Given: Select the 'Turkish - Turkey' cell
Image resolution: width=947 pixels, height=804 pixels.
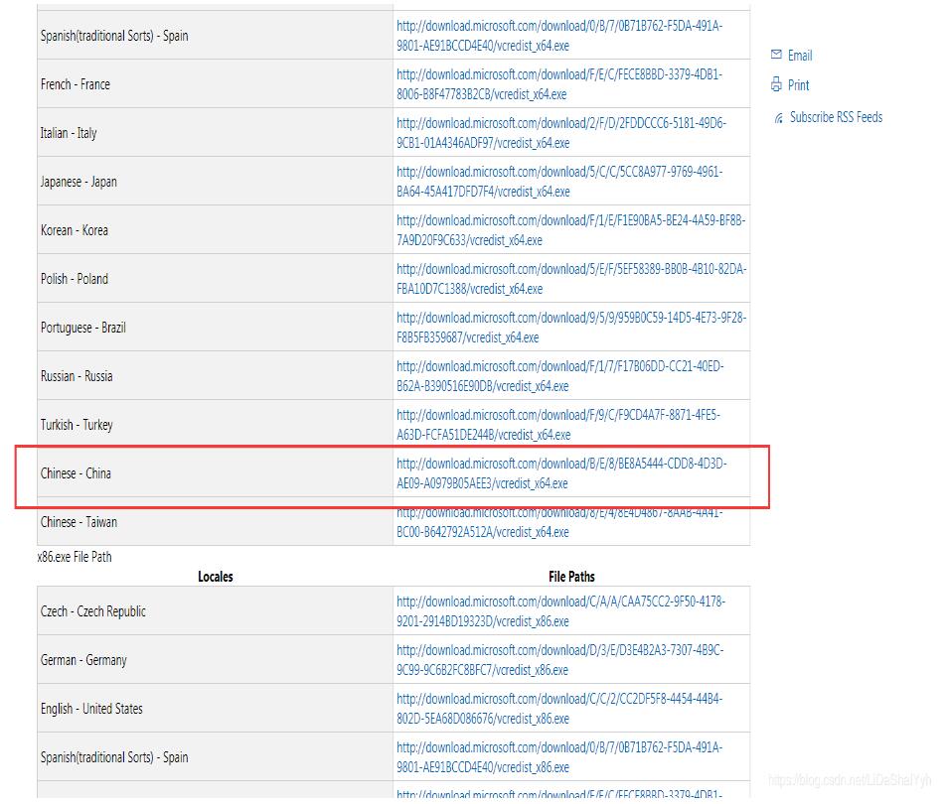Looking at the screenshot, I should 215,424.
